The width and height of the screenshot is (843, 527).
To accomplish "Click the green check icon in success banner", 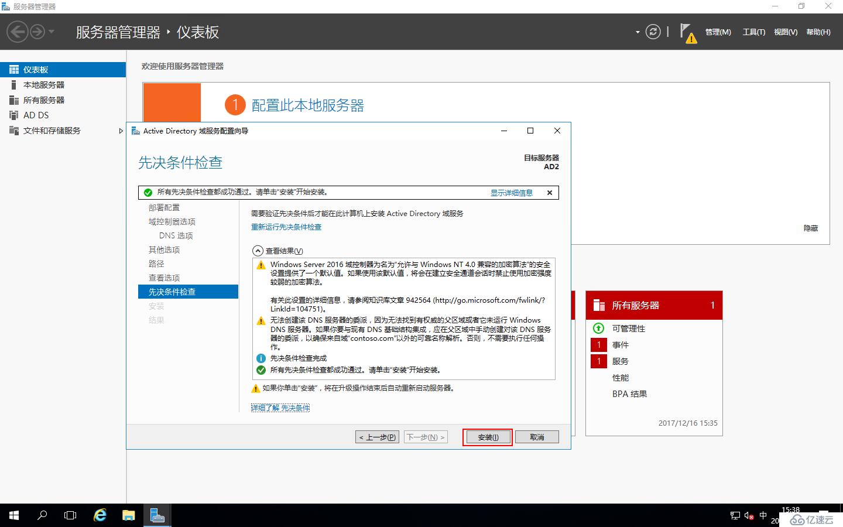I will tap(148, 193).
